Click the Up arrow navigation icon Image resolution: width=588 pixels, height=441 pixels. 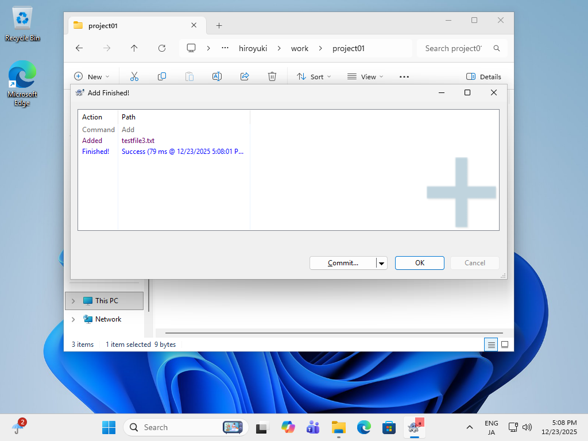134,48
